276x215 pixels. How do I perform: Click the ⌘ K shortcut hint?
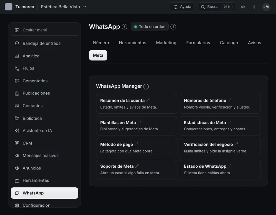pyautogui.click(x=227, y=7)
